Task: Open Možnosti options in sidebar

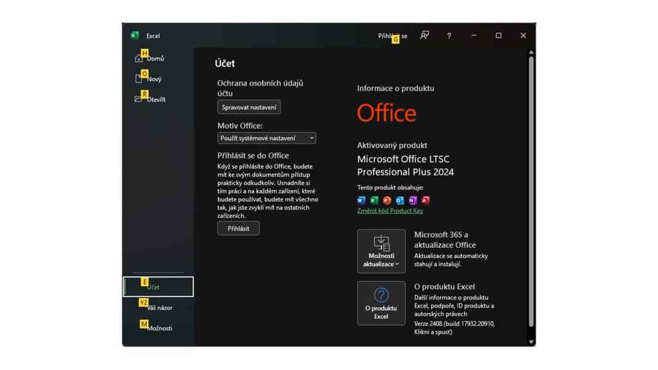Action: [x=158, y=327]
